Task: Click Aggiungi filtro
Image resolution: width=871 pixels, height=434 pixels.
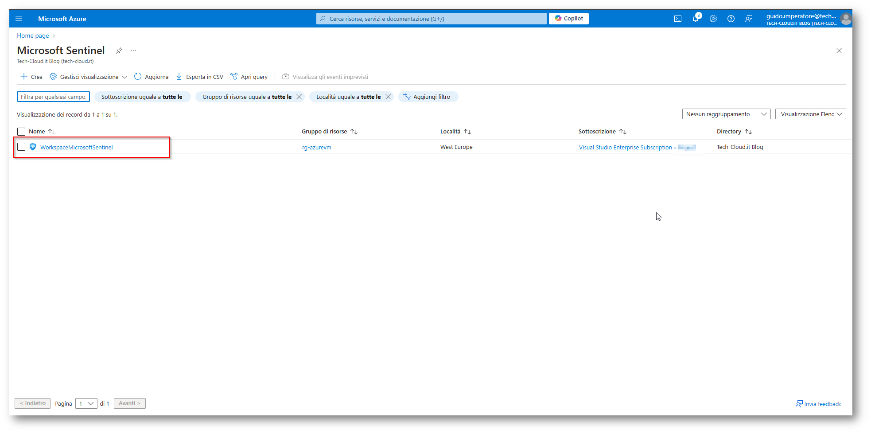Action: 428,97
